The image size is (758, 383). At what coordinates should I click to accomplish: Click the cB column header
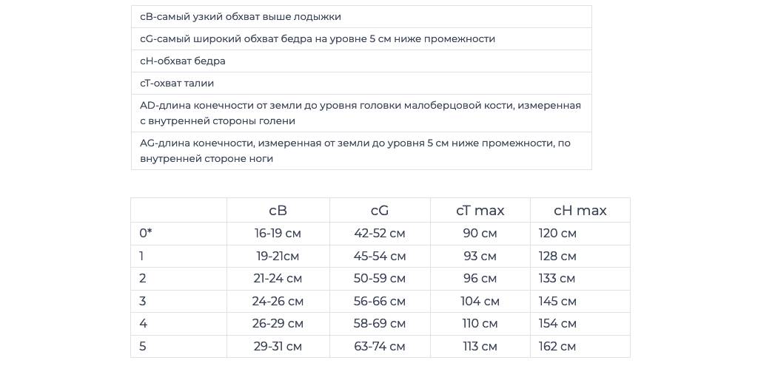(278, 211)
